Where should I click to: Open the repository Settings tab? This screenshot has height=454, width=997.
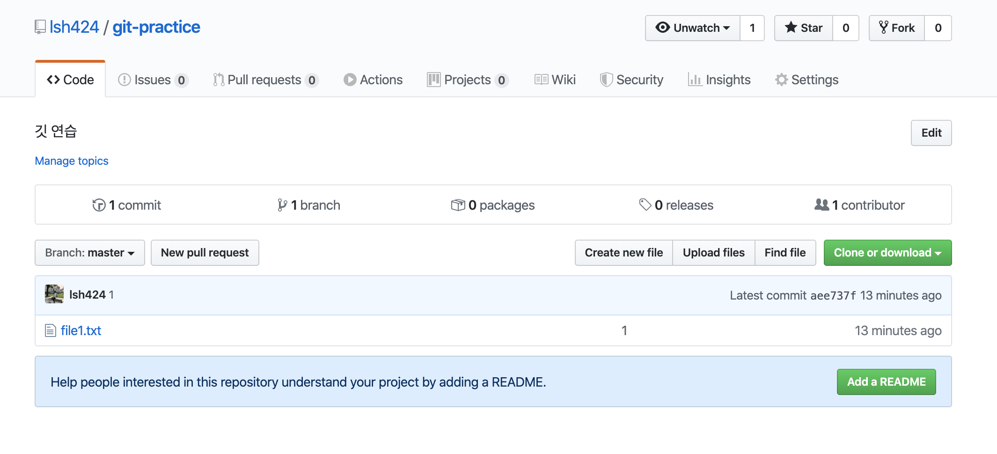click(807, 80)
